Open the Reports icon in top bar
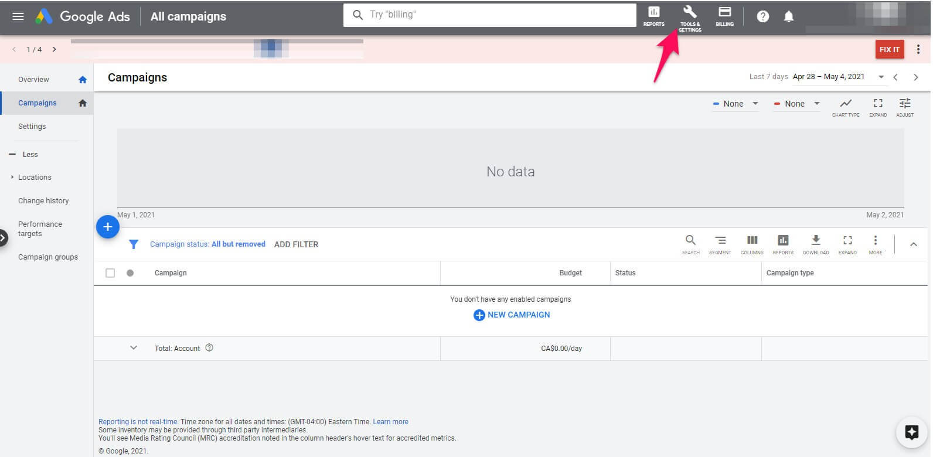 pyautogui.click(x=653, y=16)
